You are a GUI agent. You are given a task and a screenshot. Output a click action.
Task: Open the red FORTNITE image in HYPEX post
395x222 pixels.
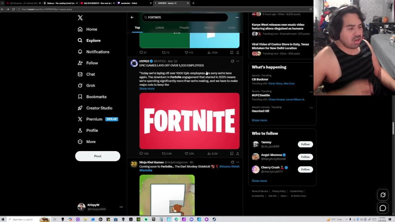pyautogui.click(x=189, y=121)
